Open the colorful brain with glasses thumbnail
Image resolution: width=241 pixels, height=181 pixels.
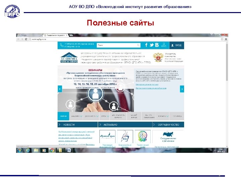point(143,136)
